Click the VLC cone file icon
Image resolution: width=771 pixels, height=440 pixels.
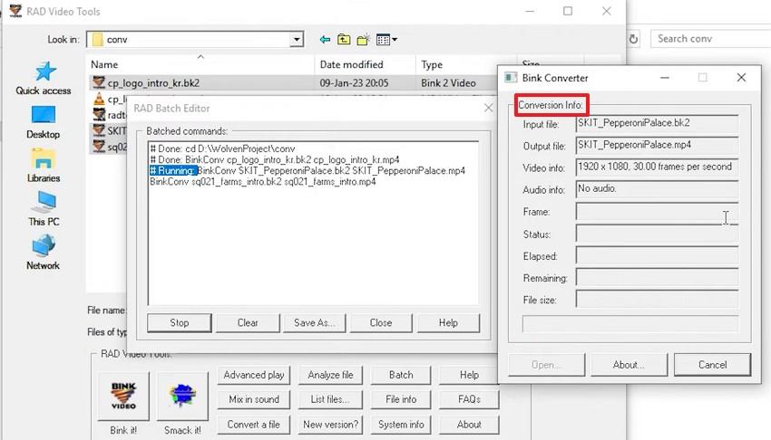[x=99, y=99]
